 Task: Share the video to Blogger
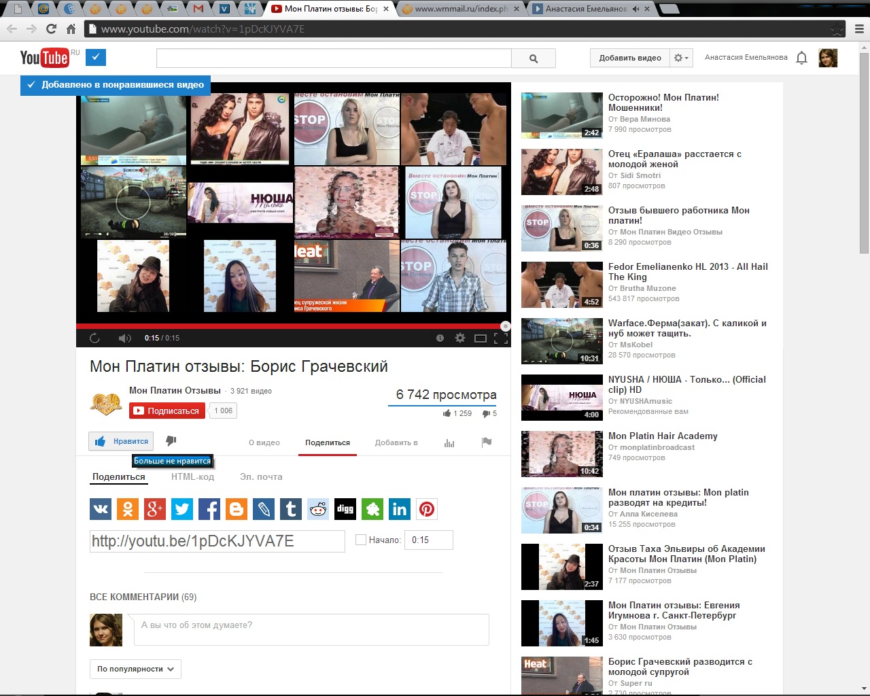[x=237, y=509]
